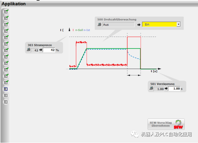
Task: Click the green n-Soll legend label
Action: [x=79, y=30]
